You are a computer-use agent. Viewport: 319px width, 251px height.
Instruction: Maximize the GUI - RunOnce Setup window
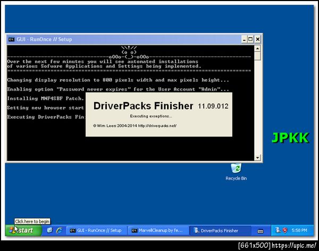(x=250, y=39)
